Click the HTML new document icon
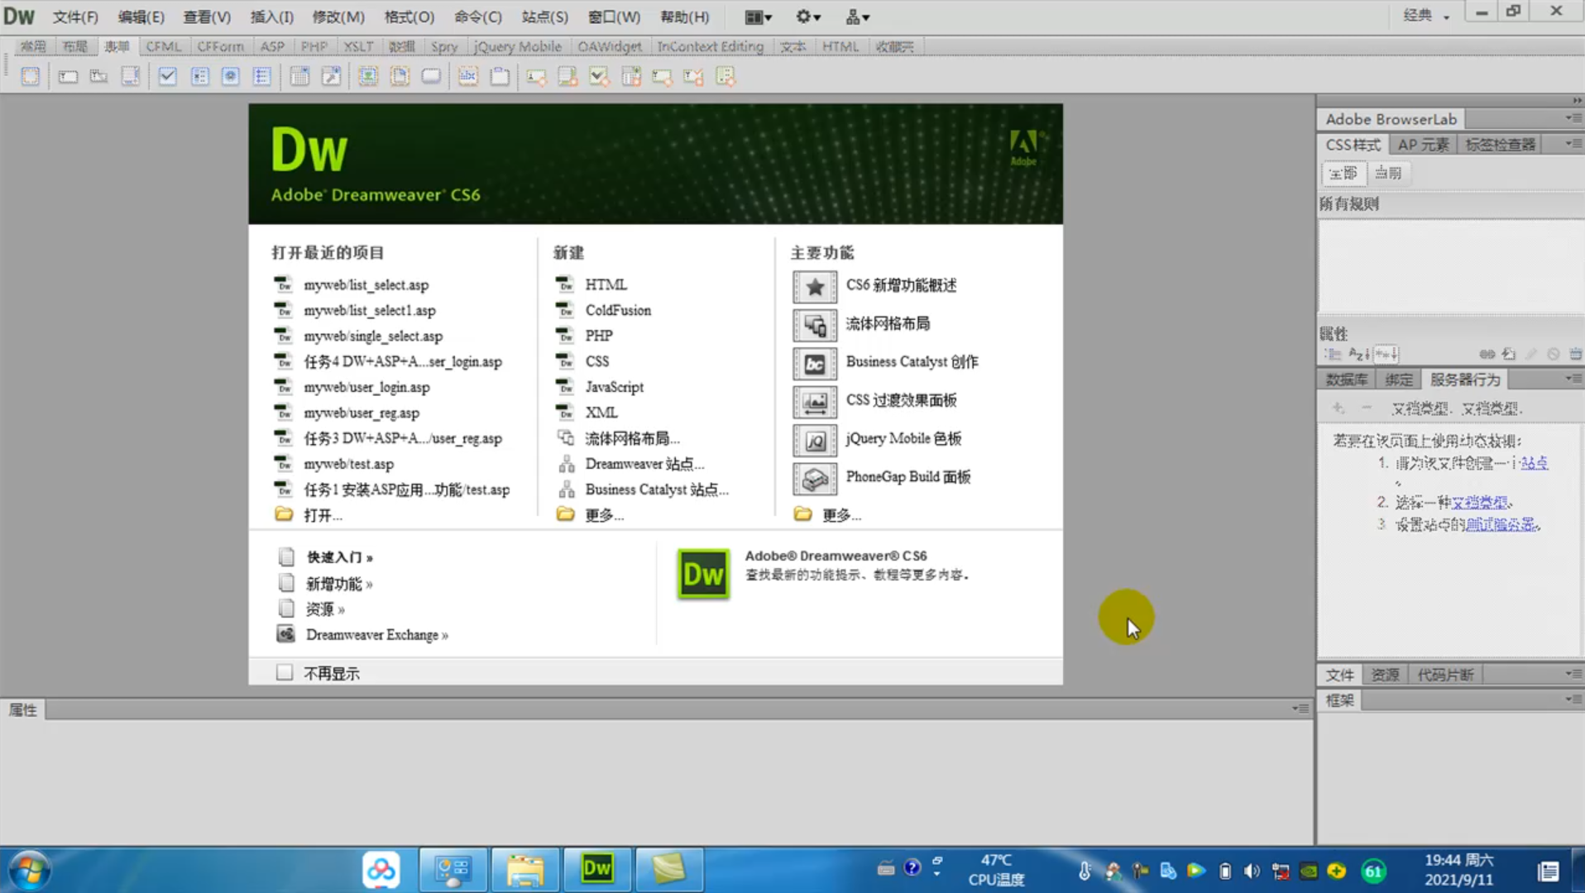Screen dimensions: 1585x893 (x=566, y=284)
